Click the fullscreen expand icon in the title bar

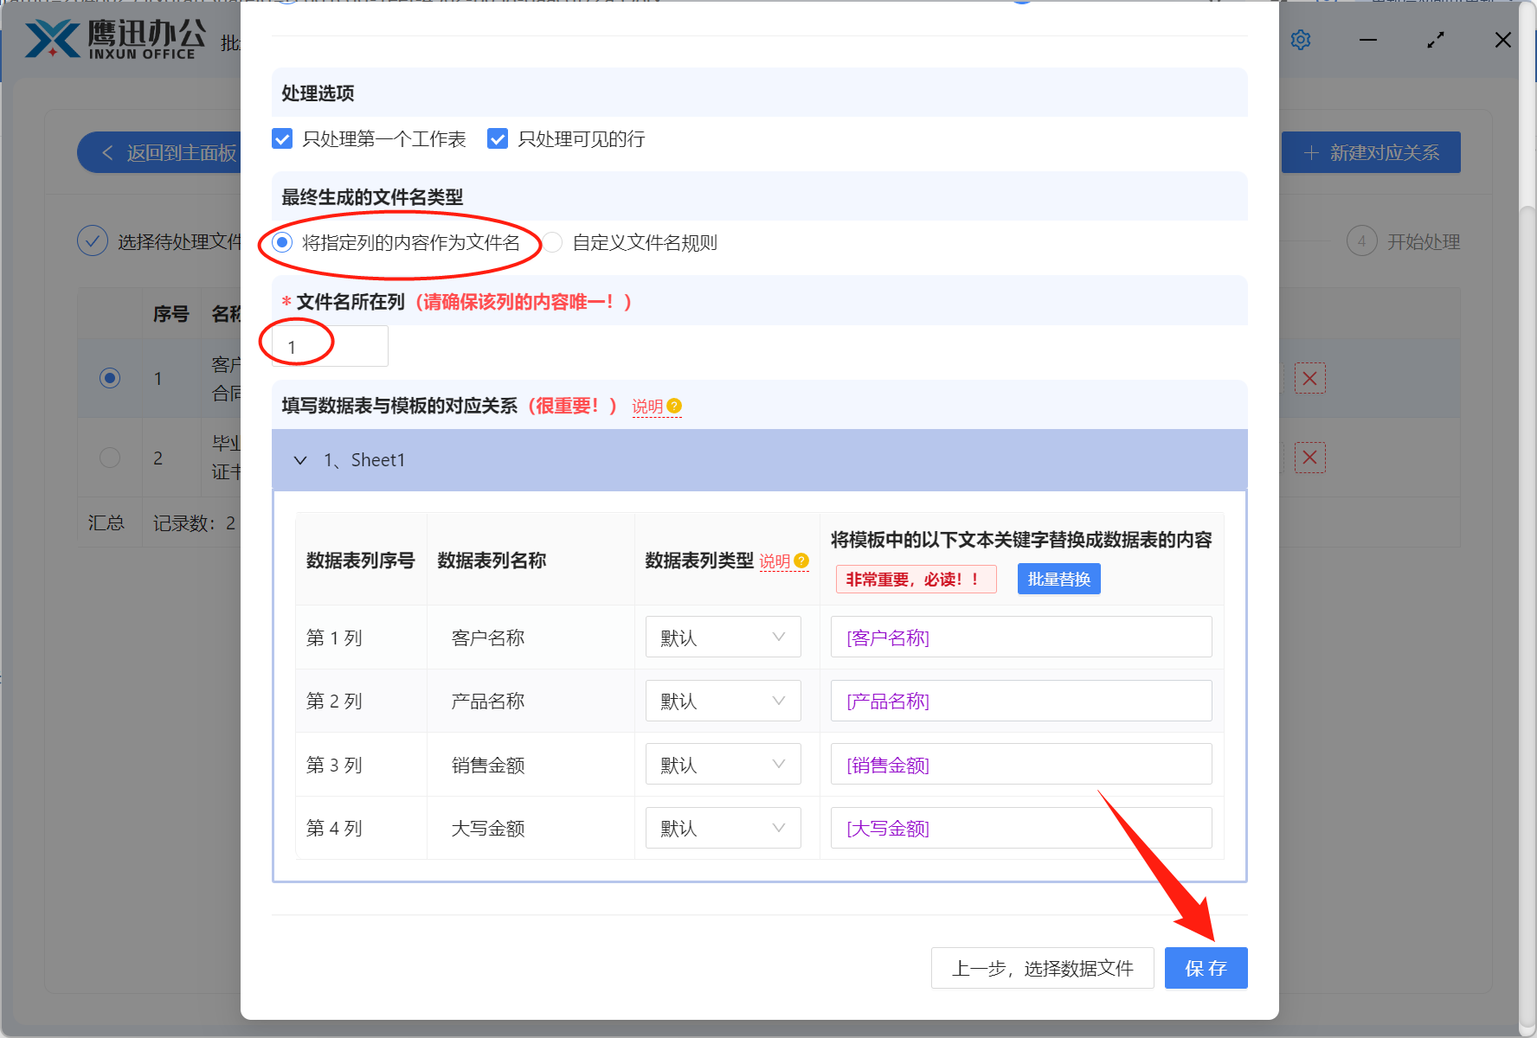coord(1435,40)
